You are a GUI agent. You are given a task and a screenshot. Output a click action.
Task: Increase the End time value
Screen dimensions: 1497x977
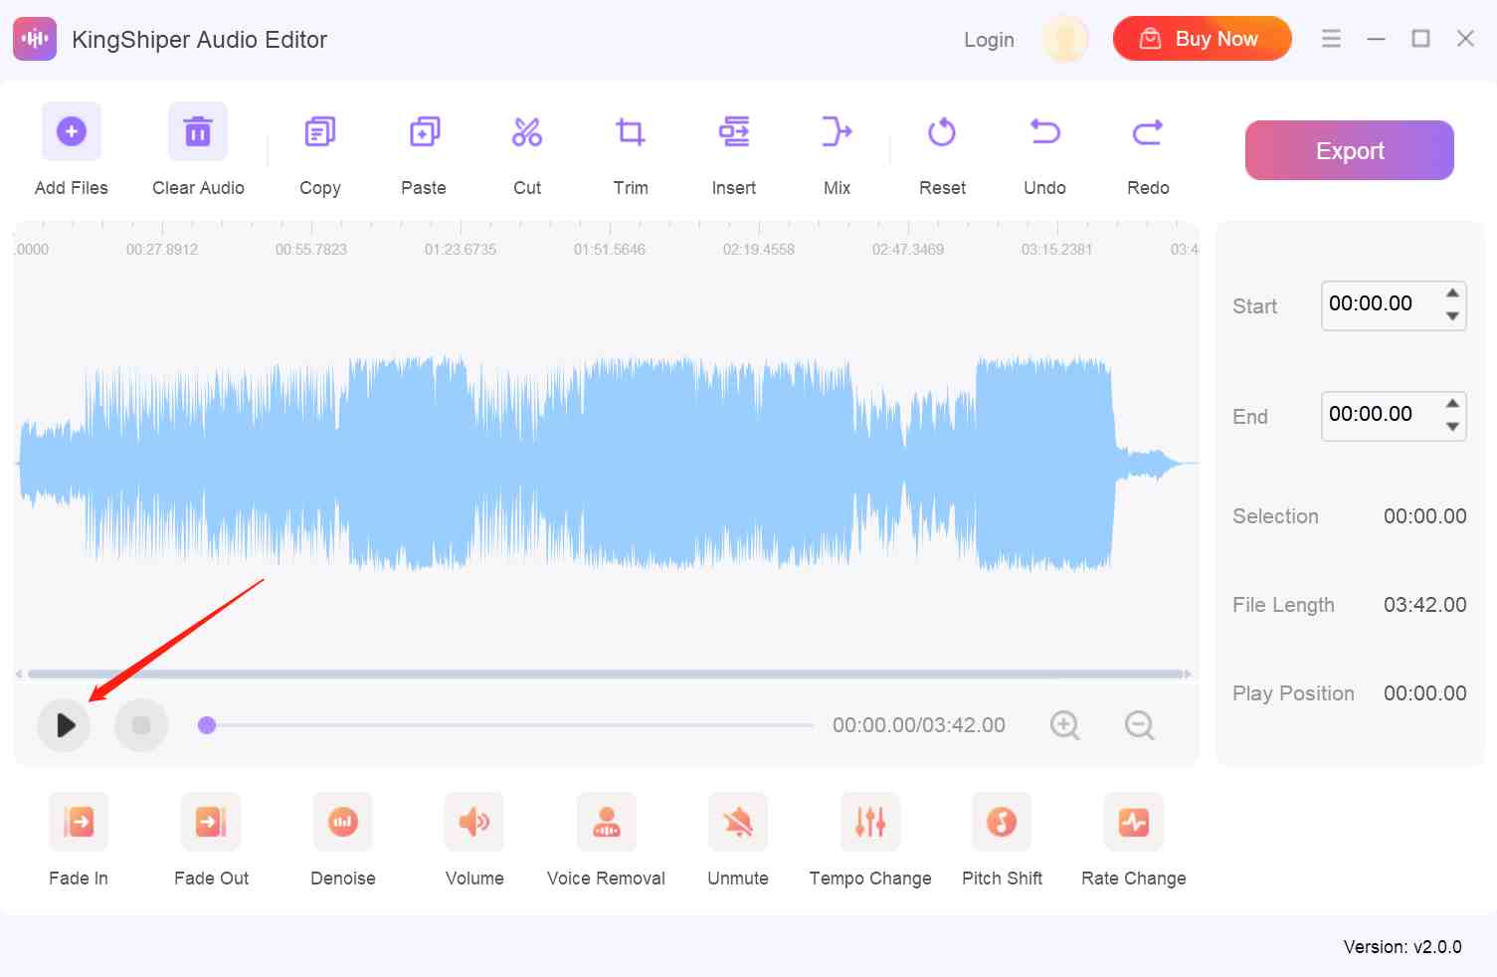click(1452, 403)
